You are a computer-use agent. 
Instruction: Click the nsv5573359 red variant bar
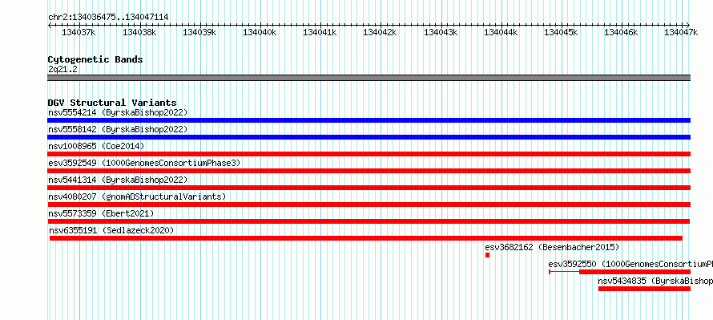click(369, 221)
